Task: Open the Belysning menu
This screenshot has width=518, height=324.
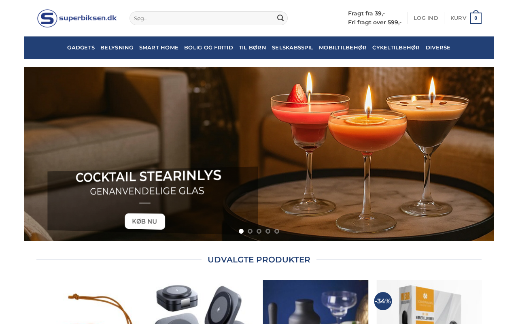Action: click(x=117, y=47)
